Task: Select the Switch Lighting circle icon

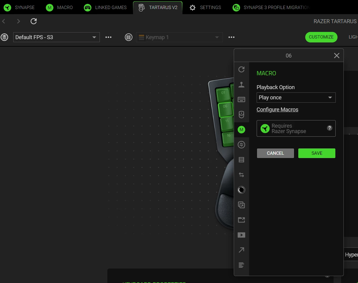Action: coord(241,190)
